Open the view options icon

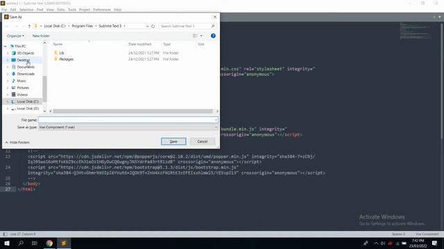(x=195, y=36)
